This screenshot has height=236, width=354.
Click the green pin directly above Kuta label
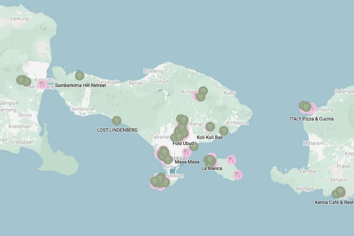click(x=168, y=160)
